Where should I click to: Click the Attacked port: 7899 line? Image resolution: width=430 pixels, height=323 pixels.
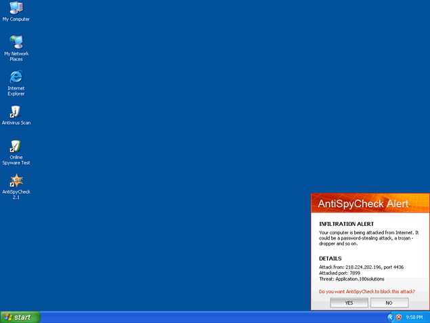point(339,273)
